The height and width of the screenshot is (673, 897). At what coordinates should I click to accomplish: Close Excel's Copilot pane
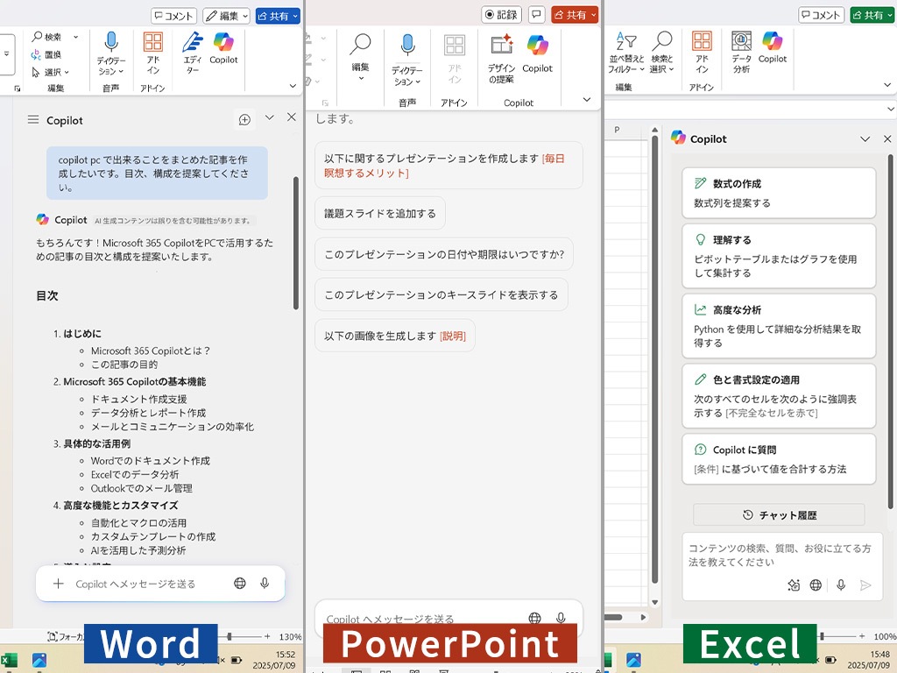pyautogui.click(x=887, y=139)
